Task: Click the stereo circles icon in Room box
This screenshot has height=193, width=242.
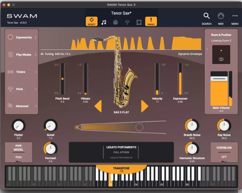Action: coord(221,59)
